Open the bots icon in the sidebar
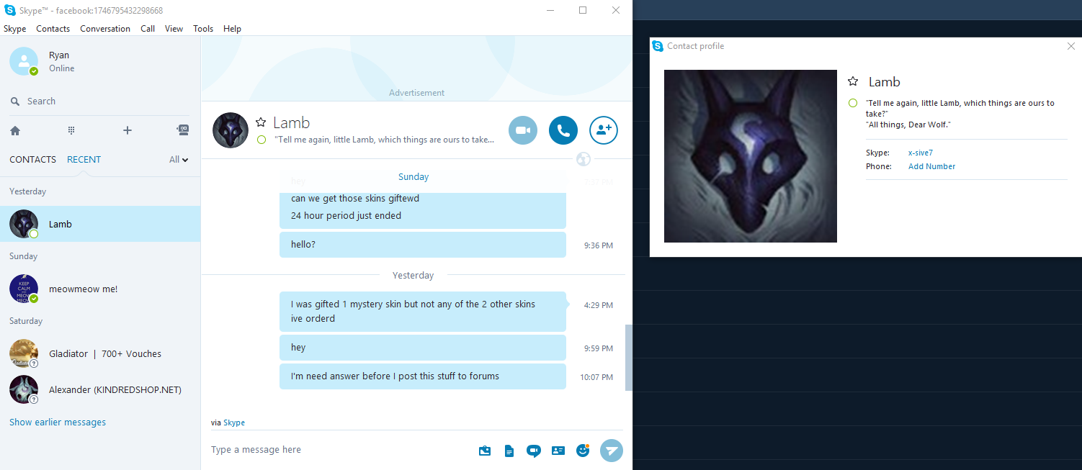This screenshot has height=470, width=1082. point(183,130)
